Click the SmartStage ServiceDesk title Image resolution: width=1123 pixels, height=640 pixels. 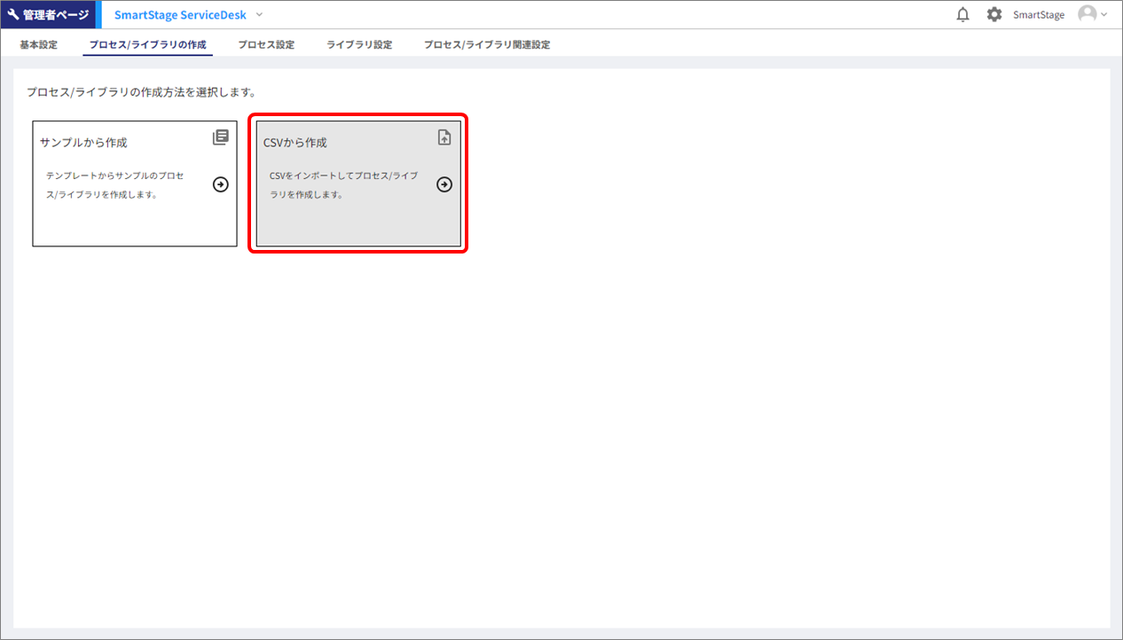click(180, 15)
